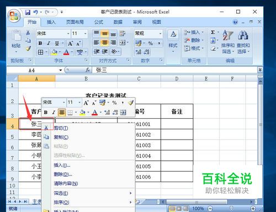Screen dimensions: 276x212
Task: Click the Office button logo
Action: [14, 15]
